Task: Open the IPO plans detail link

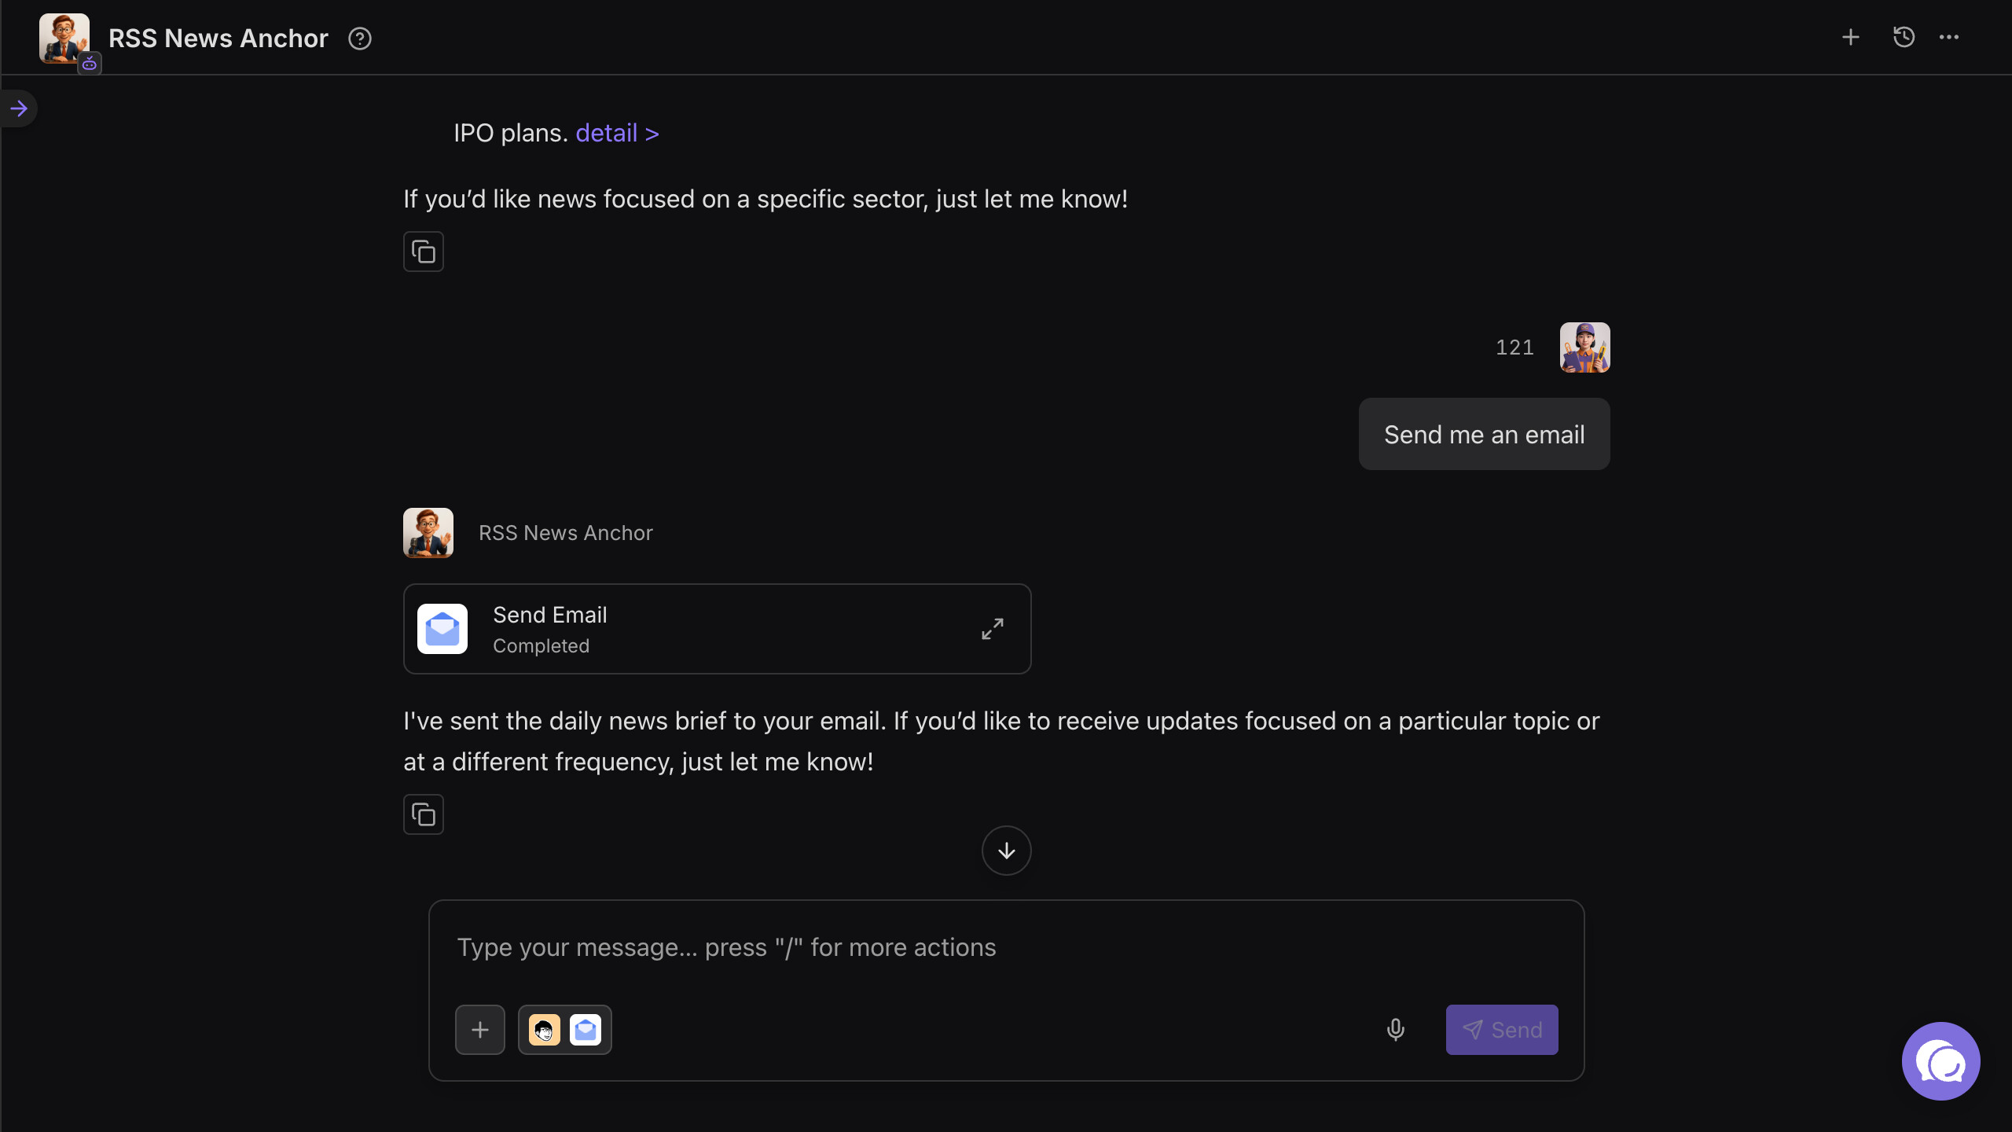Action: 617,133
